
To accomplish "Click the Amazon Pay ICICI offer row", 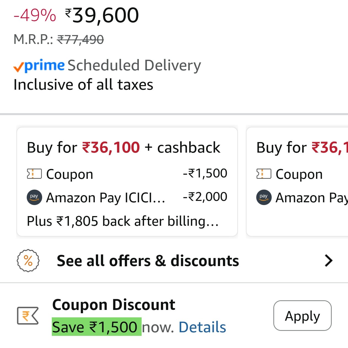I will (127, 197).
